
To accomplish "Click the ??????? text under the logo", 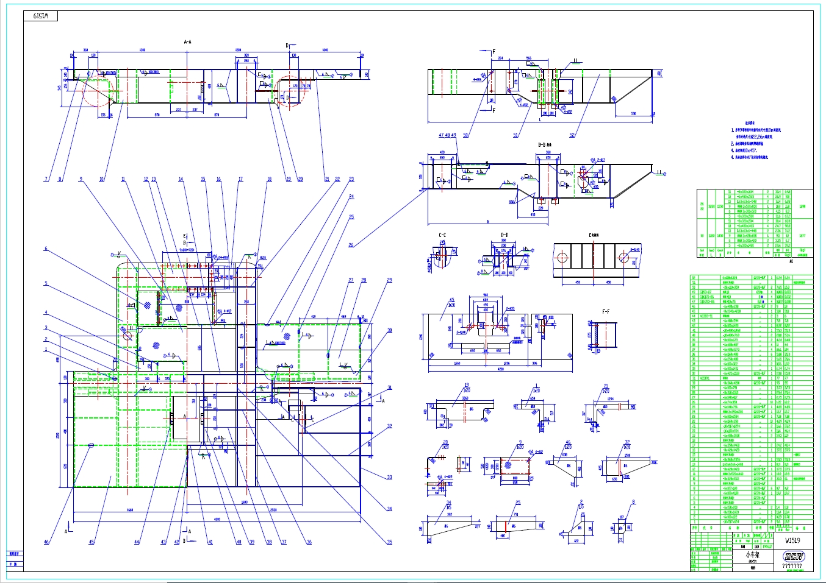I will coord(792,566).
